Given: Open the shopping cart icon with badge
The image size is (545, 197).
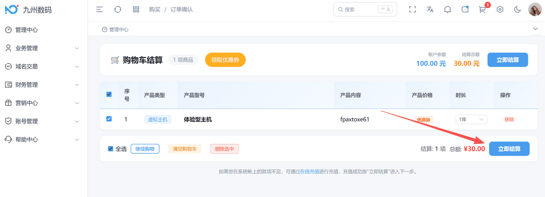Looking at the screenshot, I should 482,10.
